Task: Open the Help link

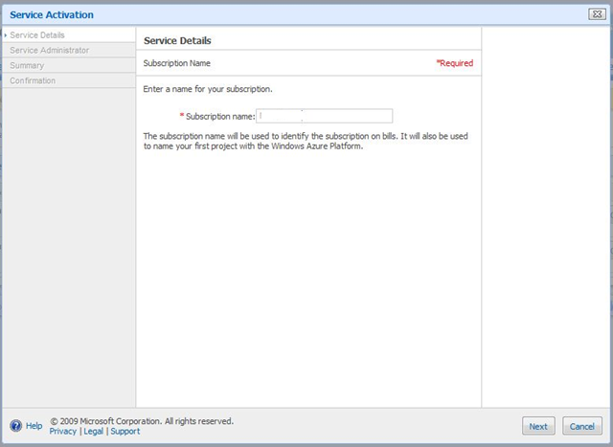Action: click(x=34, y=426)
